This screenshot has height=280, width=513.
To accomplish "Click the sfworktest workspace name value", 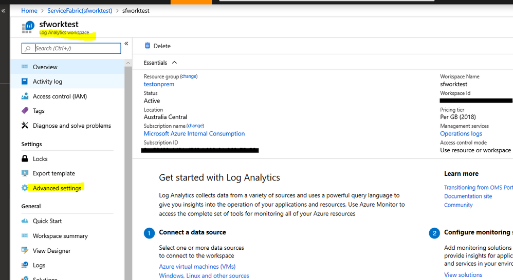I will click(453, 84).
